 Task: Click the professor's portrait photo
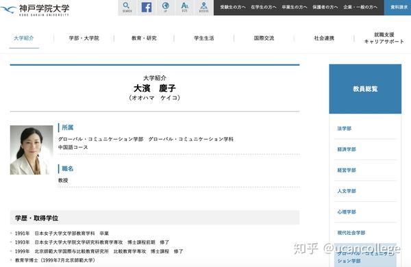coord(32,150)
